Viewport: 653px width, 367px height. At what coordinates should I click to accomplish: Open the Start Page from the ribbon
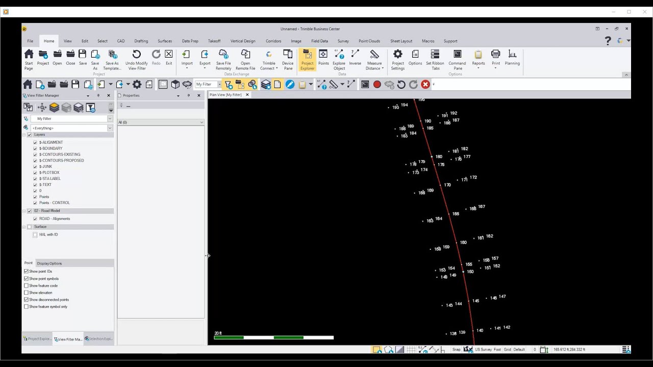tap(29, 60)
